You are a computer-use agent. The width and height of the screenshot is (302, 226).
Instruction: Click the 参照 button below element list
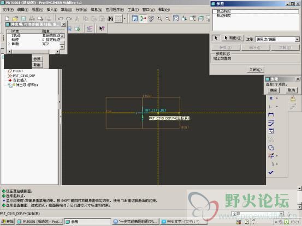point(37,59)
